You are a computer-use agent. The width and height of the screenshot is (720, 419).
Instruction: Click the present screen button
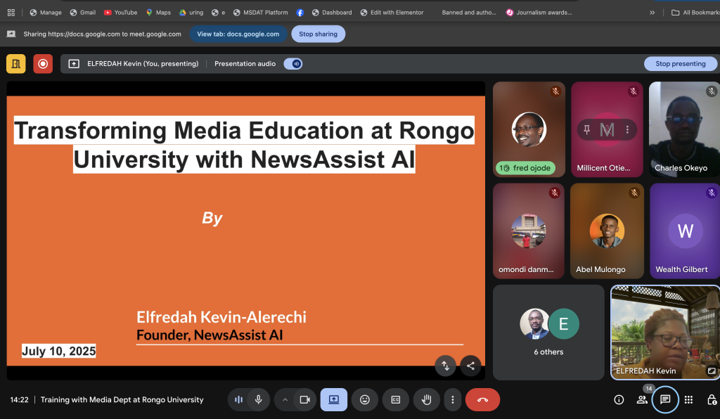[x=334, y=400]
